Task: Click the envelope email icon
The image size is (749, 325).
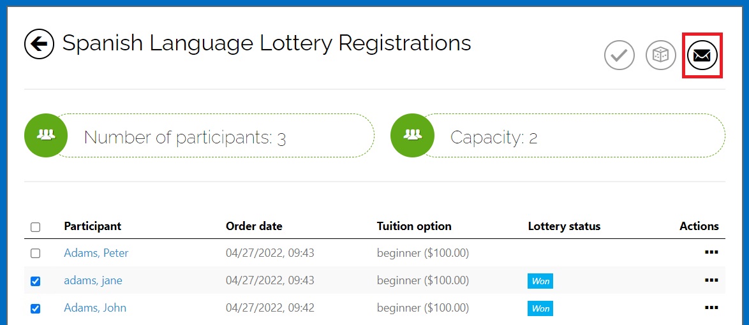Action: point(702,55)
